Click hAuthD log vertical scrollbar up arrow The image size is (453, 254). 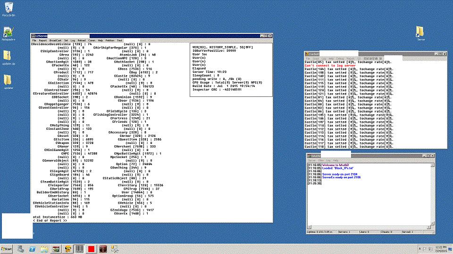click(x=432, y=165)
